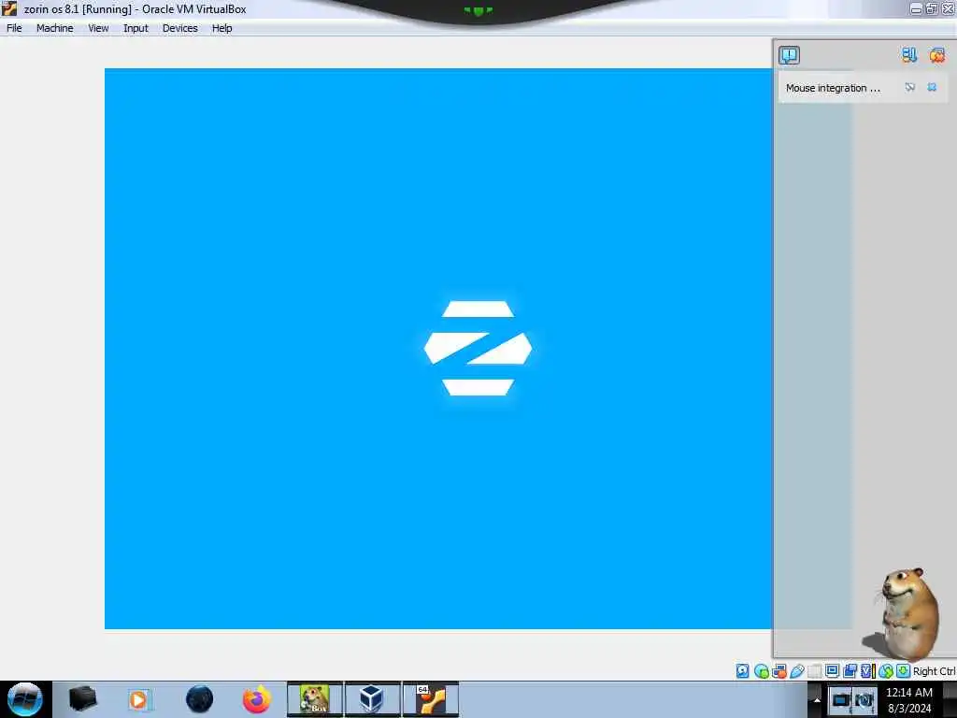Screen dimensions: 957x718
Task: Close the VirtualBox VM window
Action: [x=948, y=9]
